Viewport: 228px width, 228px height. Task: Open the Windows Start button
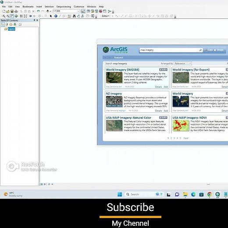[x=120, y=194]
